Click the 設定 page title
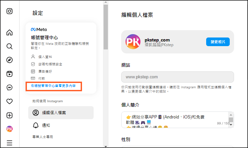 tap(38, 13)
